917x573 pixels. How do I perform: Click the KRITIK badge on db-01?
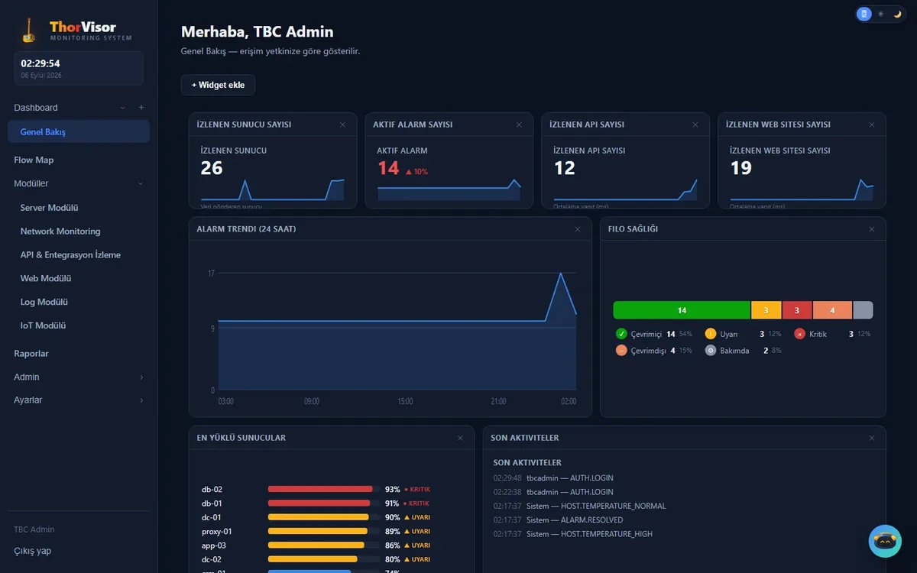(417, 503)
